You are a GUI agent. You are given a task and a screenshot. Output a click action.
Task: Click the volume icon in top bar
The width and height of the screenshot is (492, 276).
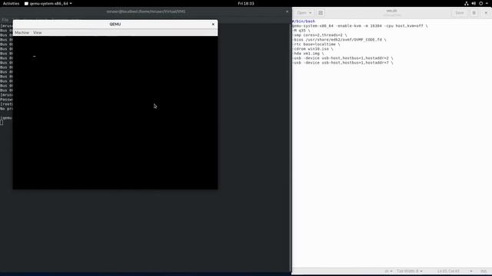pos(474,3)
